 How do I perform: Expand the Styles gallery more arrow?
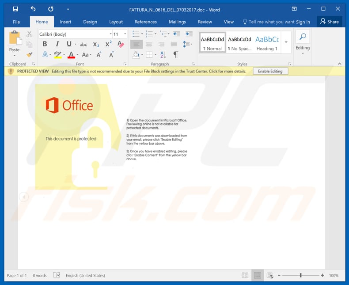286,42
